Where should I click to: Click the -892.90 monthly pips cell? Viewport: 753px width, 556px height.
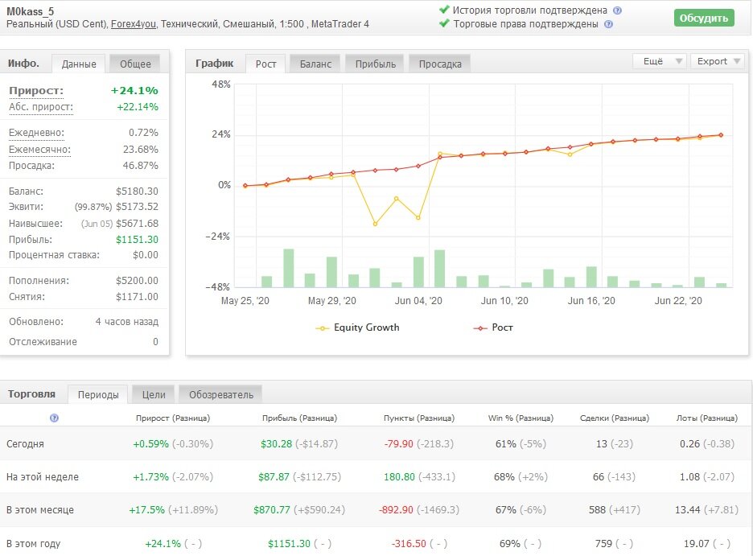(396, 510)
